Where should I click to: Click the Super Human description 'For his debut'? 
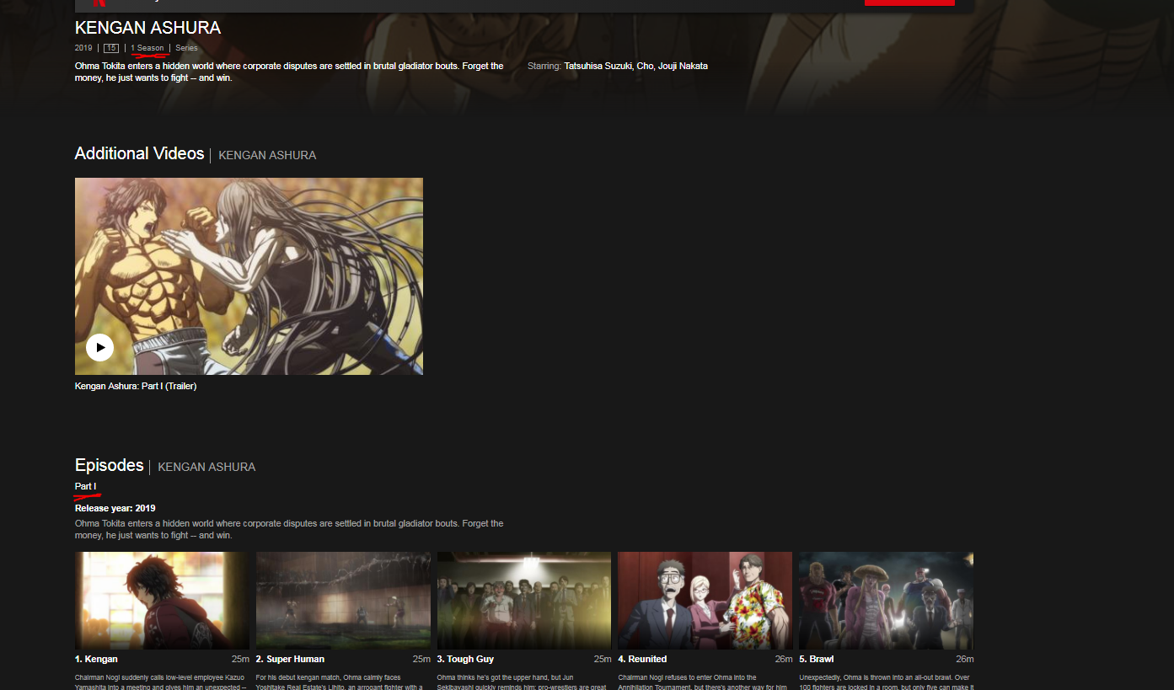340,682
